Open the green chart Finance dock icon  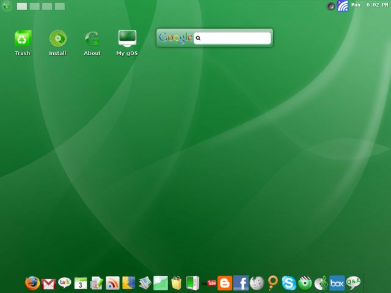pos(161,283)
